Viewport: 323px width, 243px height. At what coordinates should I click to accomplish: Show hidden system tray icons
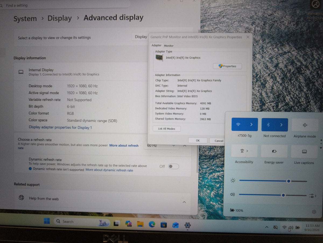267,227
